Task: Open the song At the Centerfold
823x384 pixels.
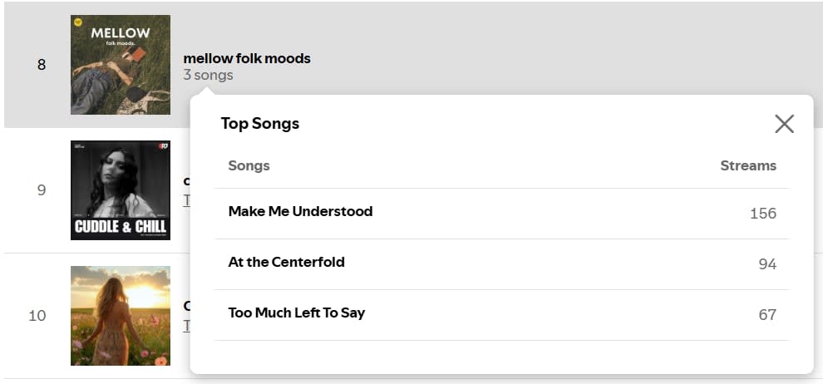Action: coord(286,262)
